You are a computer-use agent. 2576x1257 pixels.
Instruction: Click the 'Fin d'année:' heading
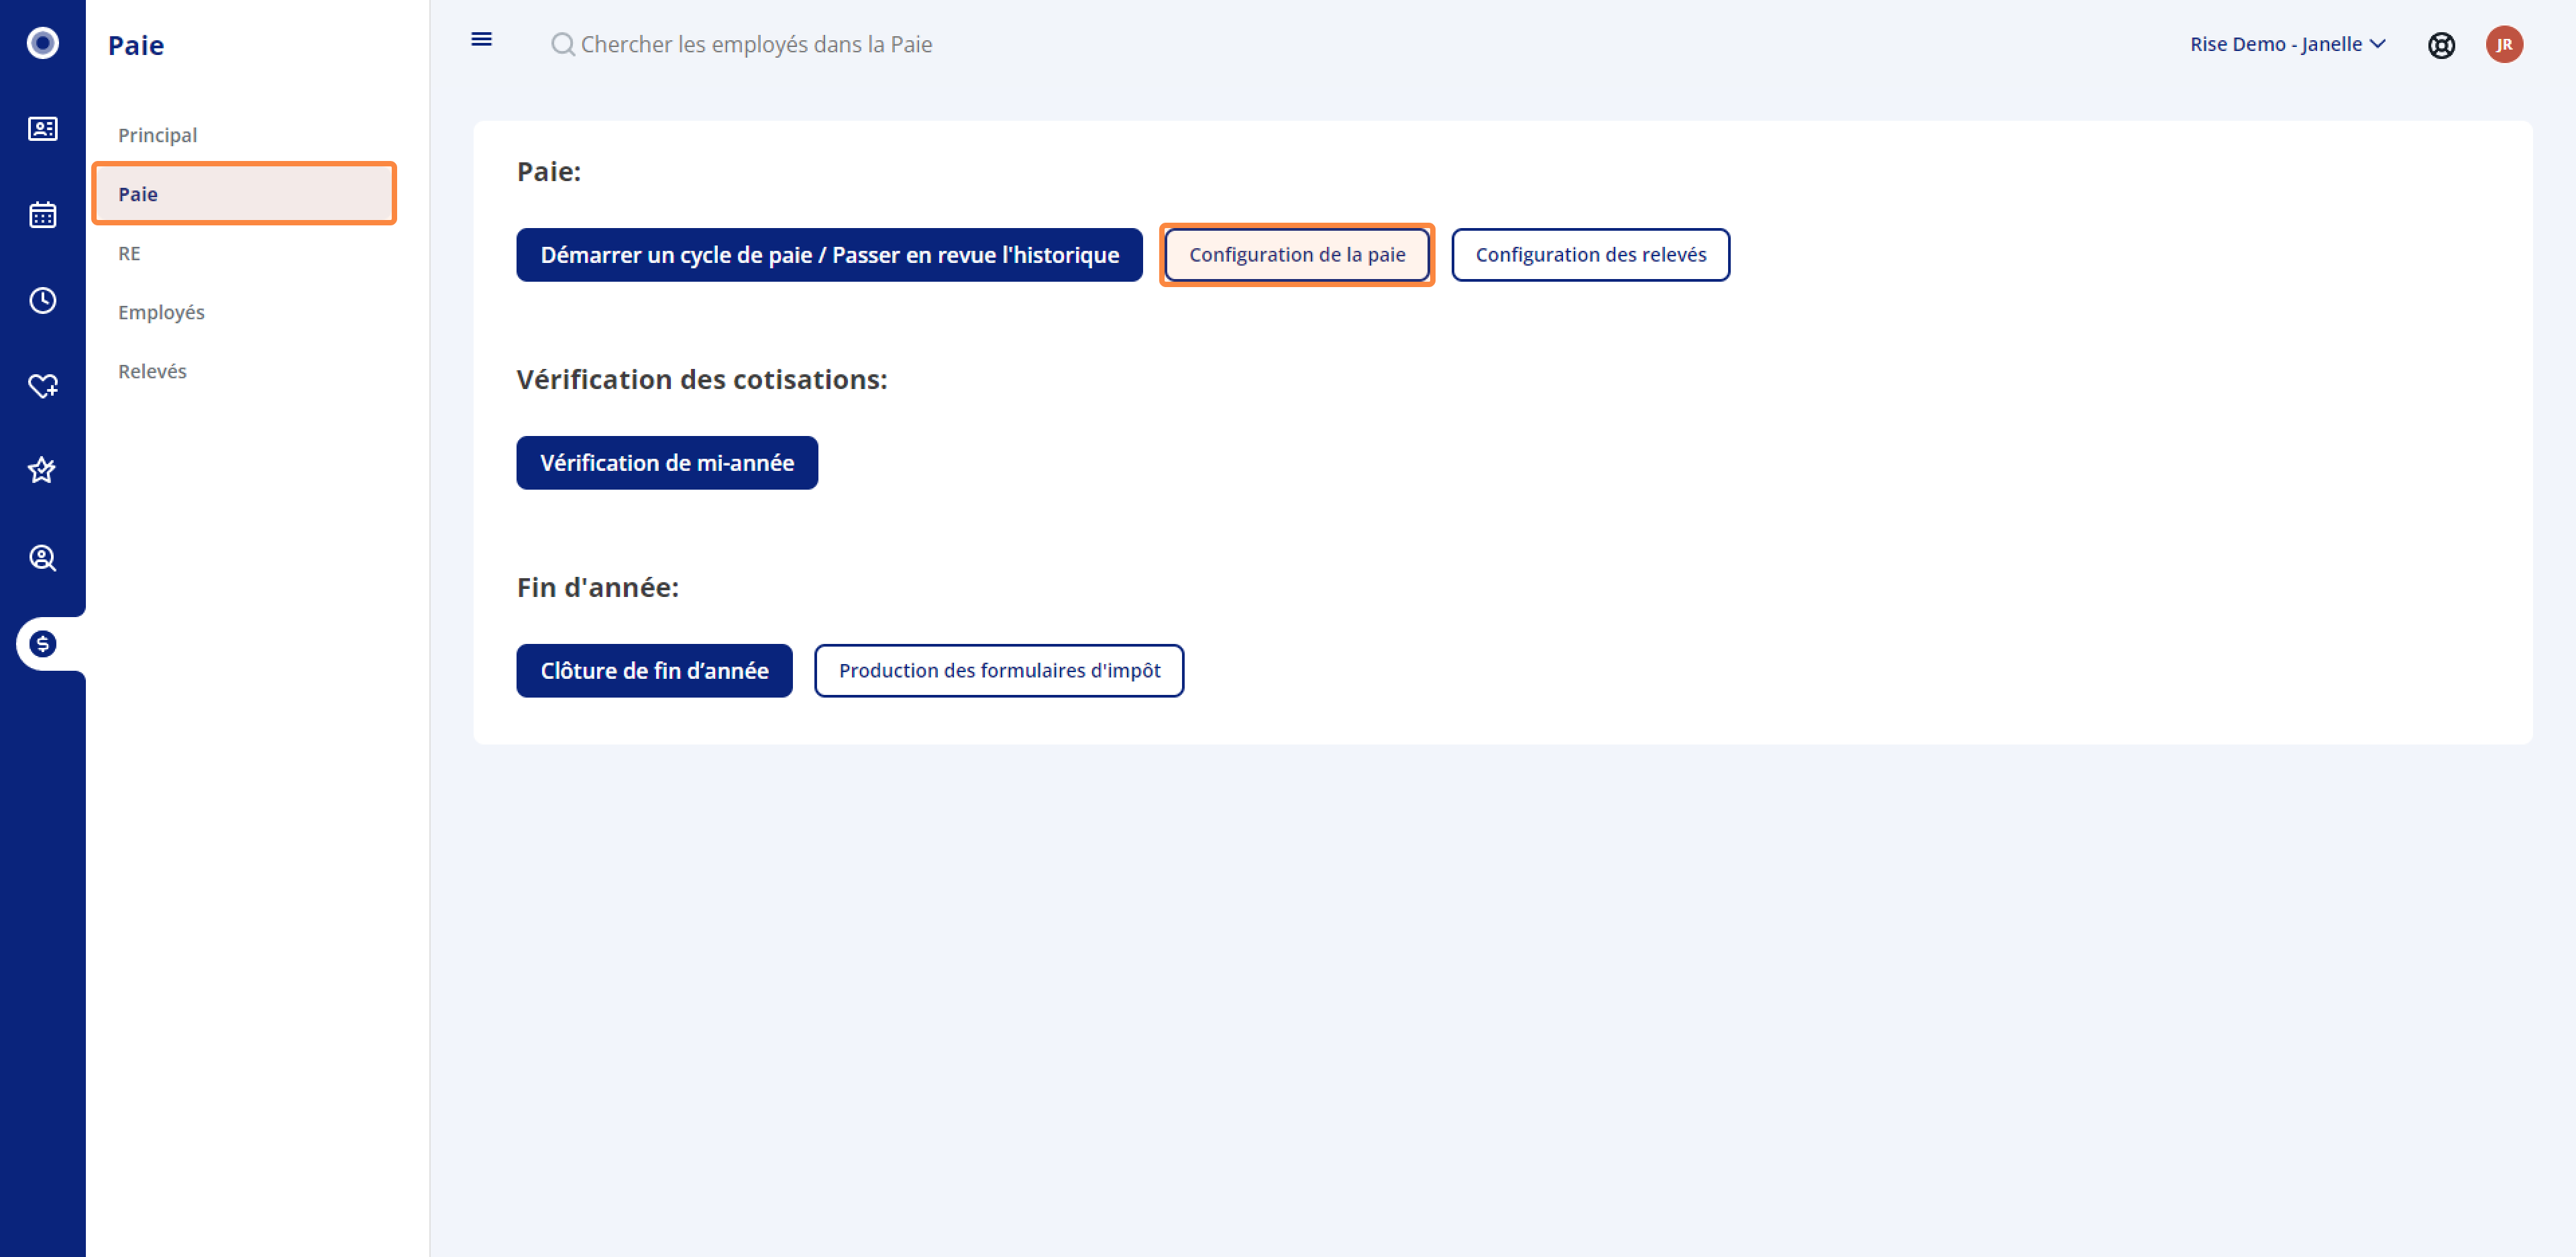598,587
